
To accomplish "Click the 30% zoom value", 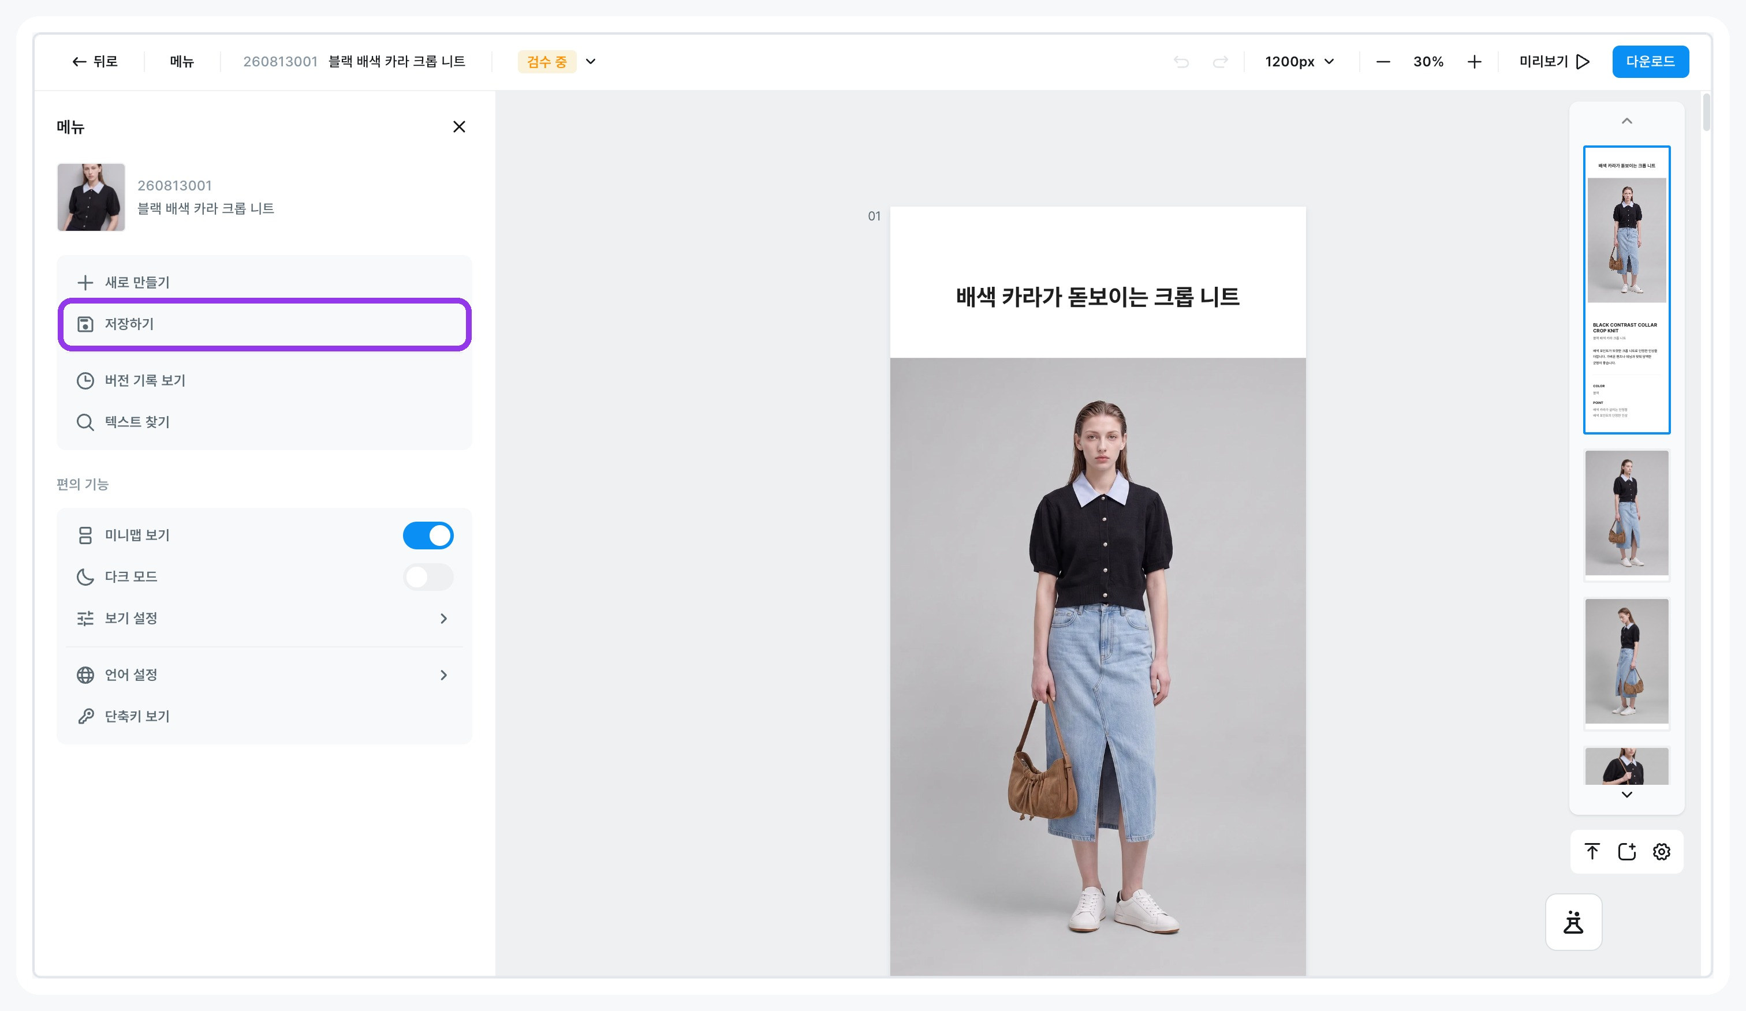I will pos(1428,62).
